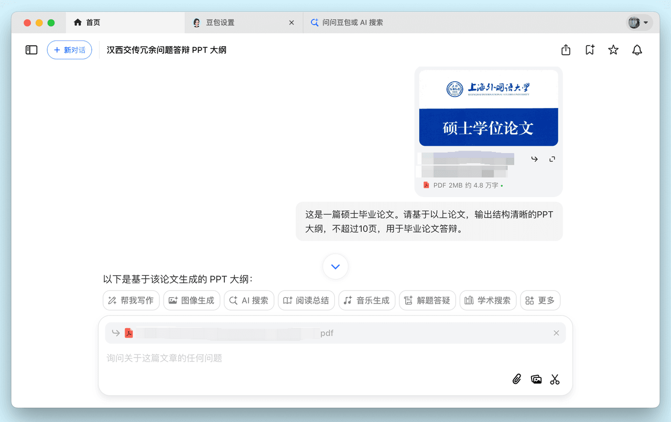Screen dimensions: 671x422
Task: Expand the PDF attachment to fullscreen
Action: (552, 159)
